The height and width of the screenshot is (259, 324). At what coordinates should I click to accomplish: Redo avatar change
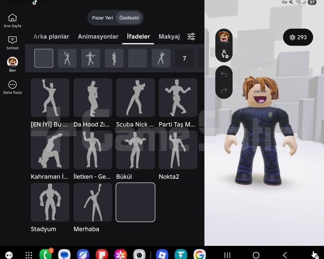pos(224,91)
